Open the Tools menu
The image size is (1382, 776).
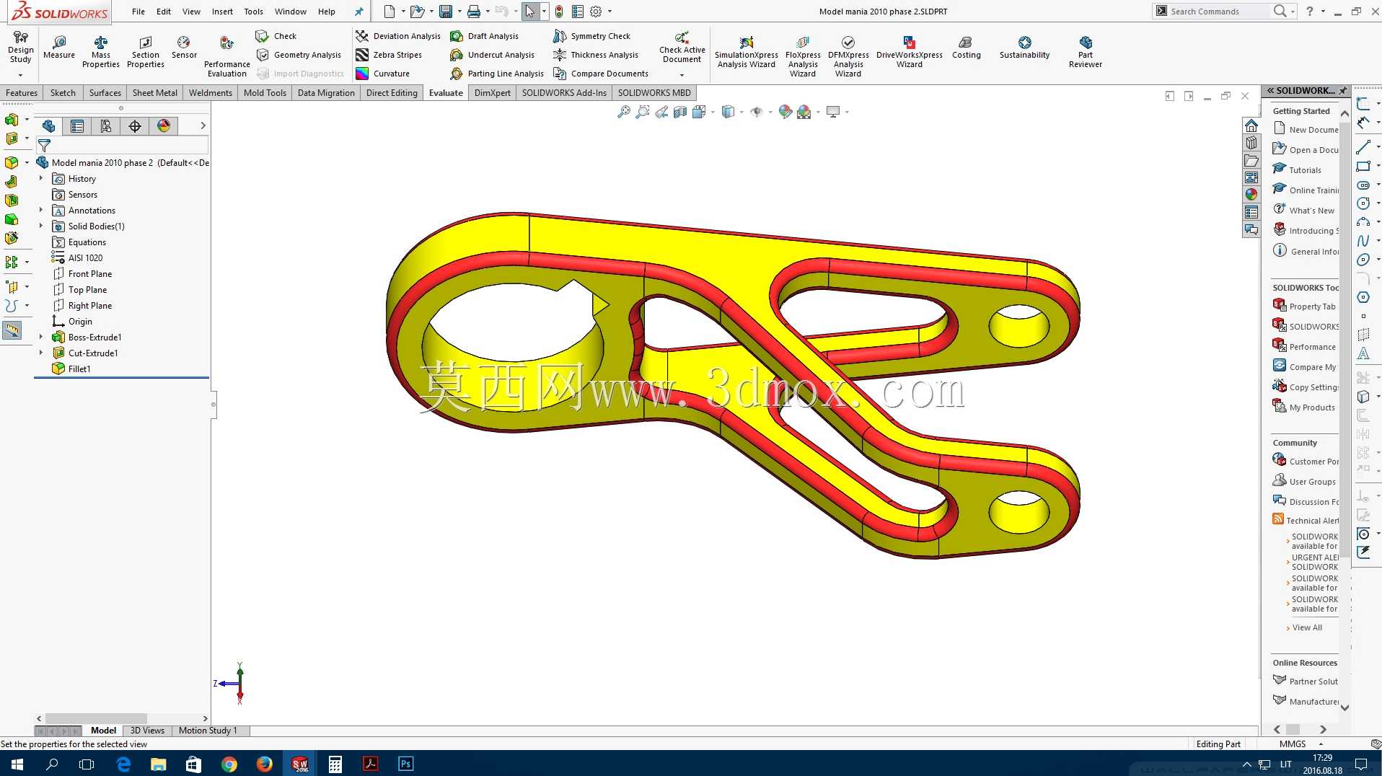[254, 12]
